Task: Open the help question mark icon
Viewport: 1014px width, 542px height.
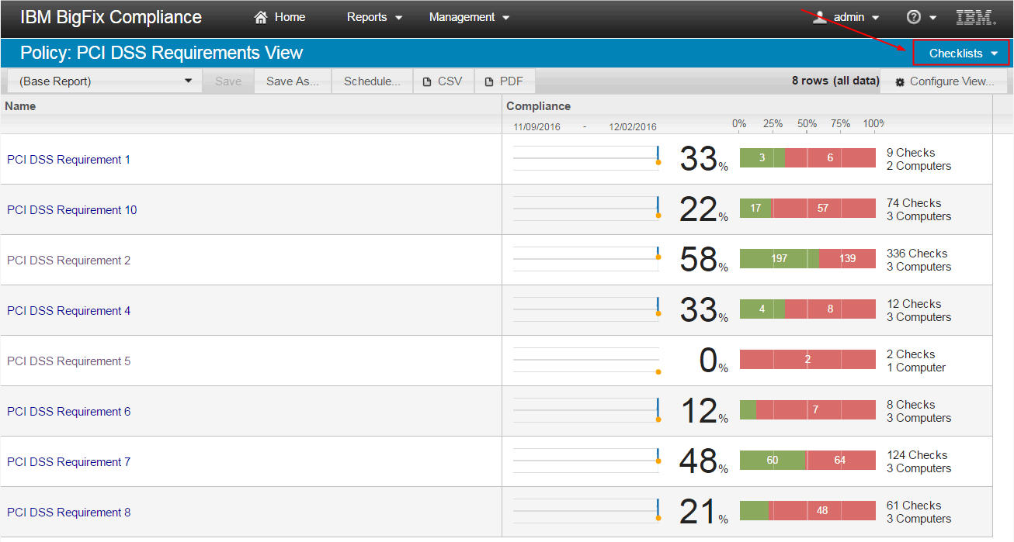Action: pos(914,17)
